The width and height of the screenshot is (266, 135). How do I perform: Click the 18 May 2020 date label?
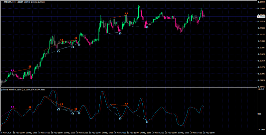(5, 133)
